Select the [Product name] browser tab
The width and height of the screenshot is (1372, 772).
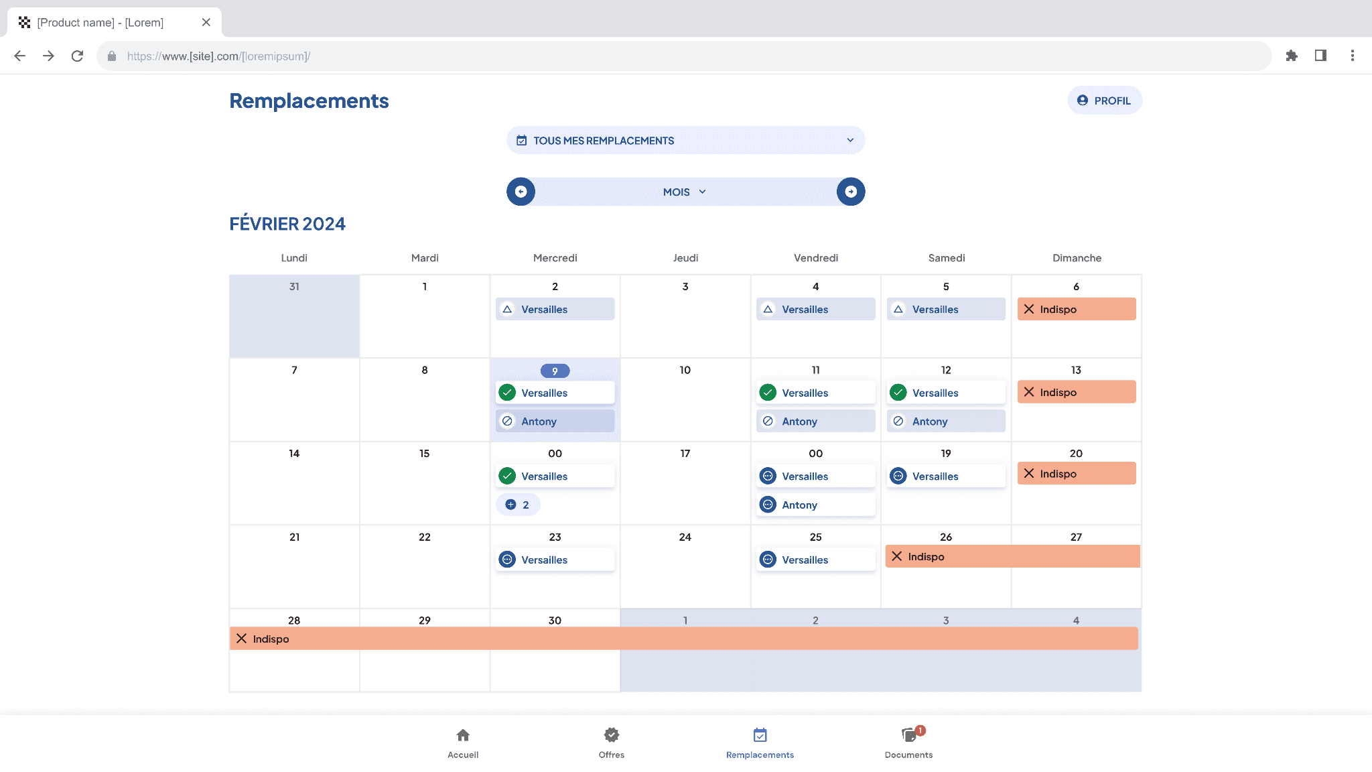[100, 22]
